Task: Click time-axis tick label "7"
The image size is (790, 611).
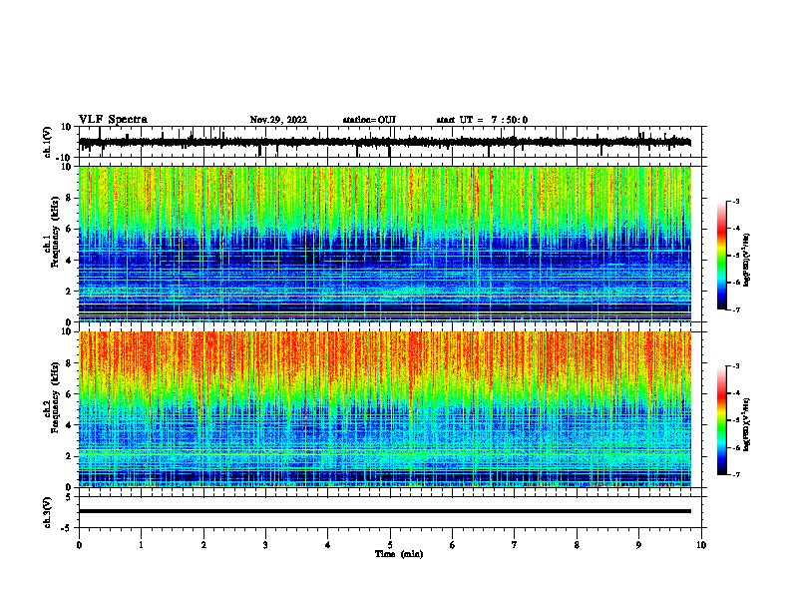Action: [515, 545]
